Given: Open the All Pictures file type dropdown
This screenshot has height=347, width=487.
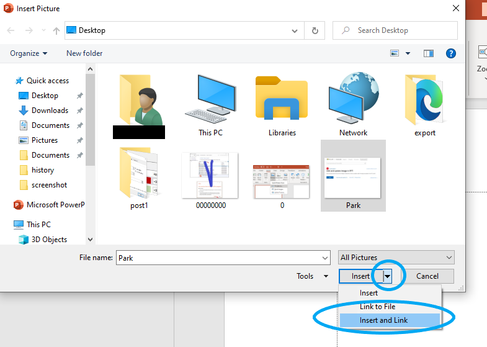Looking at the screenshot, I should pos(396,258).
